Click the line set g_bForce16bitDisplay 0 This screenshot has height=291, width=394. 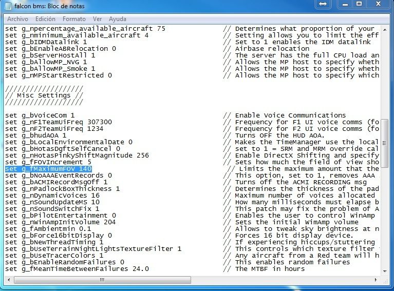pos(58,236)
